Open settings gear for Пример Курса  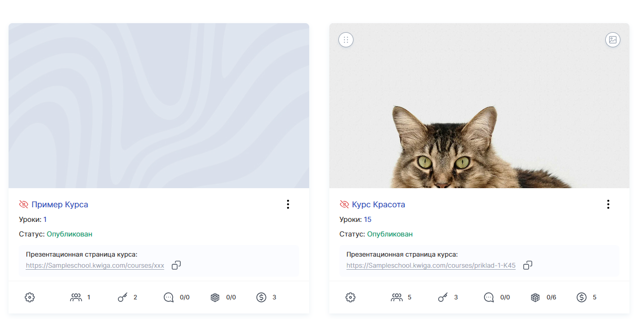tap(30, 297)
